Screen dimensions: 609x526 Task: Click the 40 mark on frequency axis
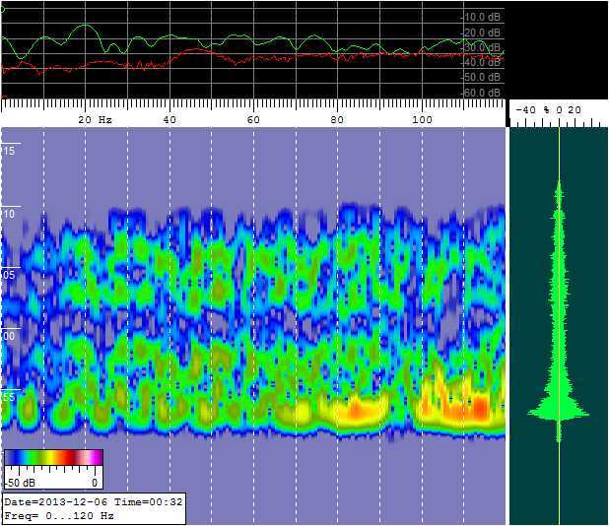[x=169, y=119]
